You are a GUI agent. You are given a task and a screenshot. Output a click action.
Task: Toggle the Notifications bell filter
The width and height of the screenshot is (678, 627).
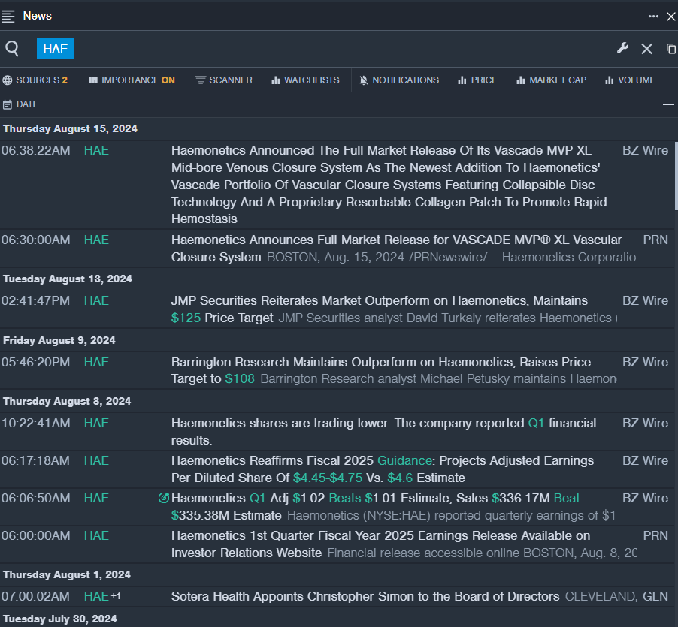pos(398,80)
